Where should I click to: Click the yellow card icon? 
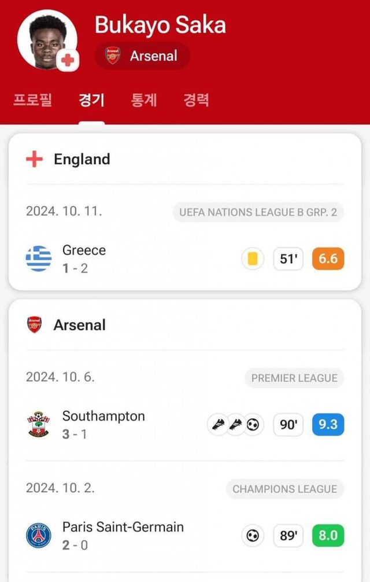click(253, 259)
